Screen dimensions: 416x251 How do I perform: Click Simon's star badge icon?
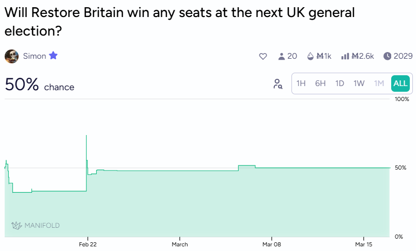click(53, 56)
